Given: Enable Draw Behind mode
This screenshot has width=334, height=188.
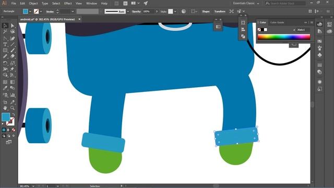Looking at the screenshot, I should (8, 136).
